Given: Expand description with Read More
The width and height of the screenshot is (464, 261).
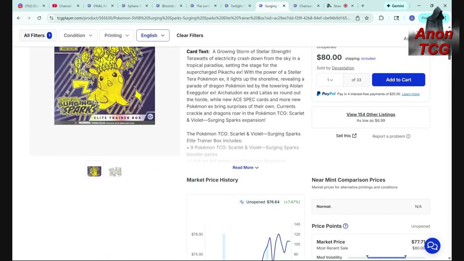Looking at the screenshot, I should click(245, 167).
